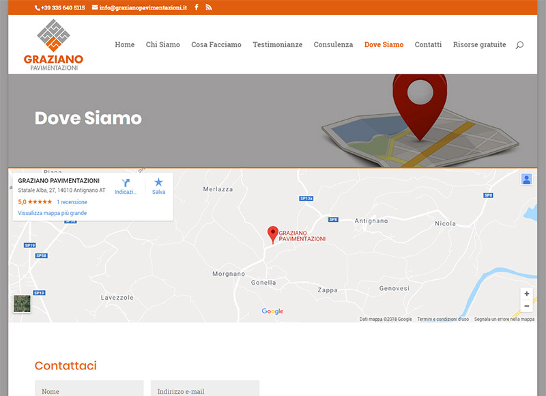The width and height of the screenshot is (546, 396).
Task: Open the site search magnifier
Action: pos(519,45)
